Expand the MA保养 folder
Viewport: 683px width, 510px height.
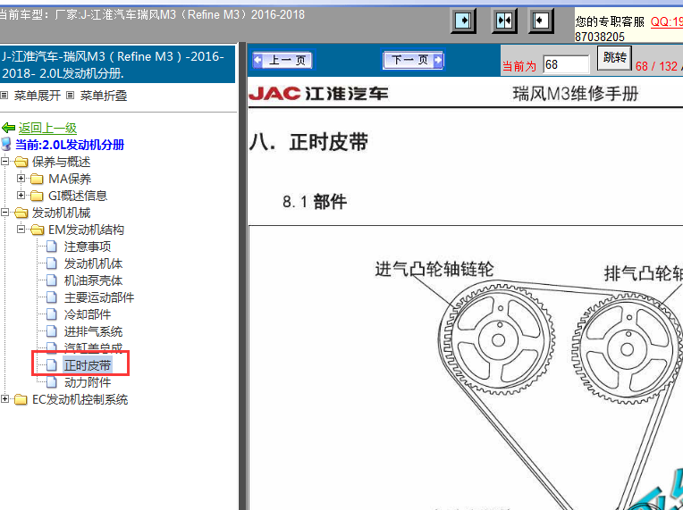click(x=21, y=179)
